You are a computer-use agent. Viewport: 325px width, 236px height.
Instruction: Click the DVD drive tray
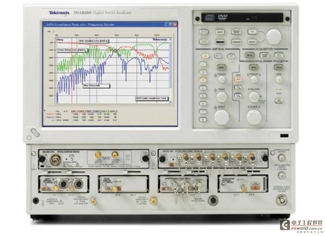point(242,17)
